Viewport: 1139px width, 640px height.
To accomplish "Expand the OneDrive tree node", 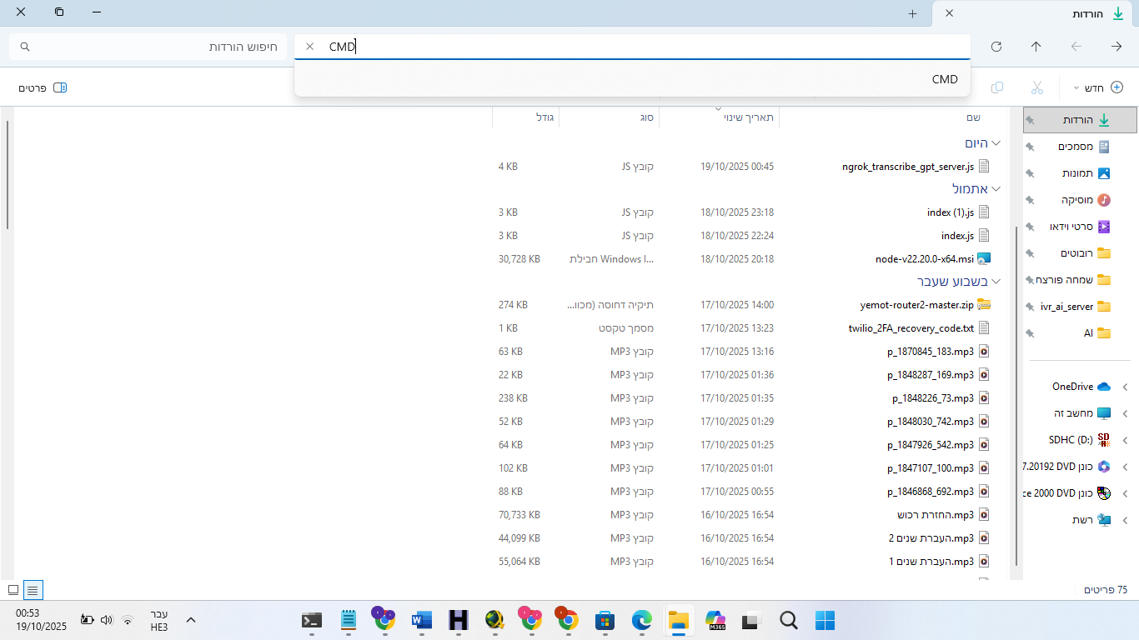I will [1125, 387].
